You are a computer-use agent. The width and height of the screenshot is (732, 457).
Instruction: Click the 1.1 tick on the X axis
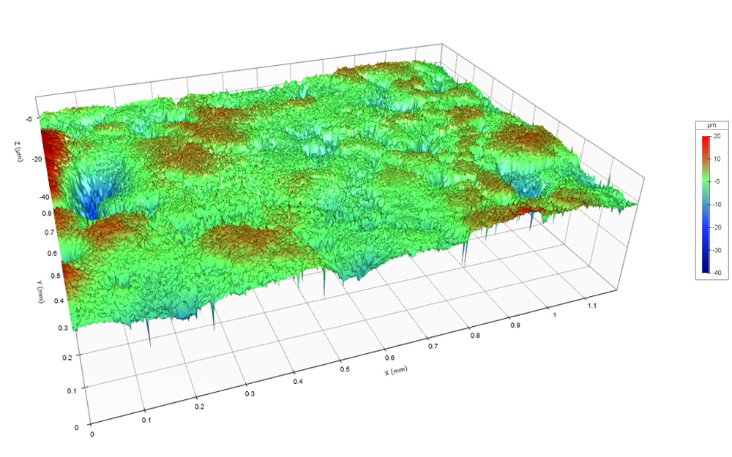(x=592, y=306)
